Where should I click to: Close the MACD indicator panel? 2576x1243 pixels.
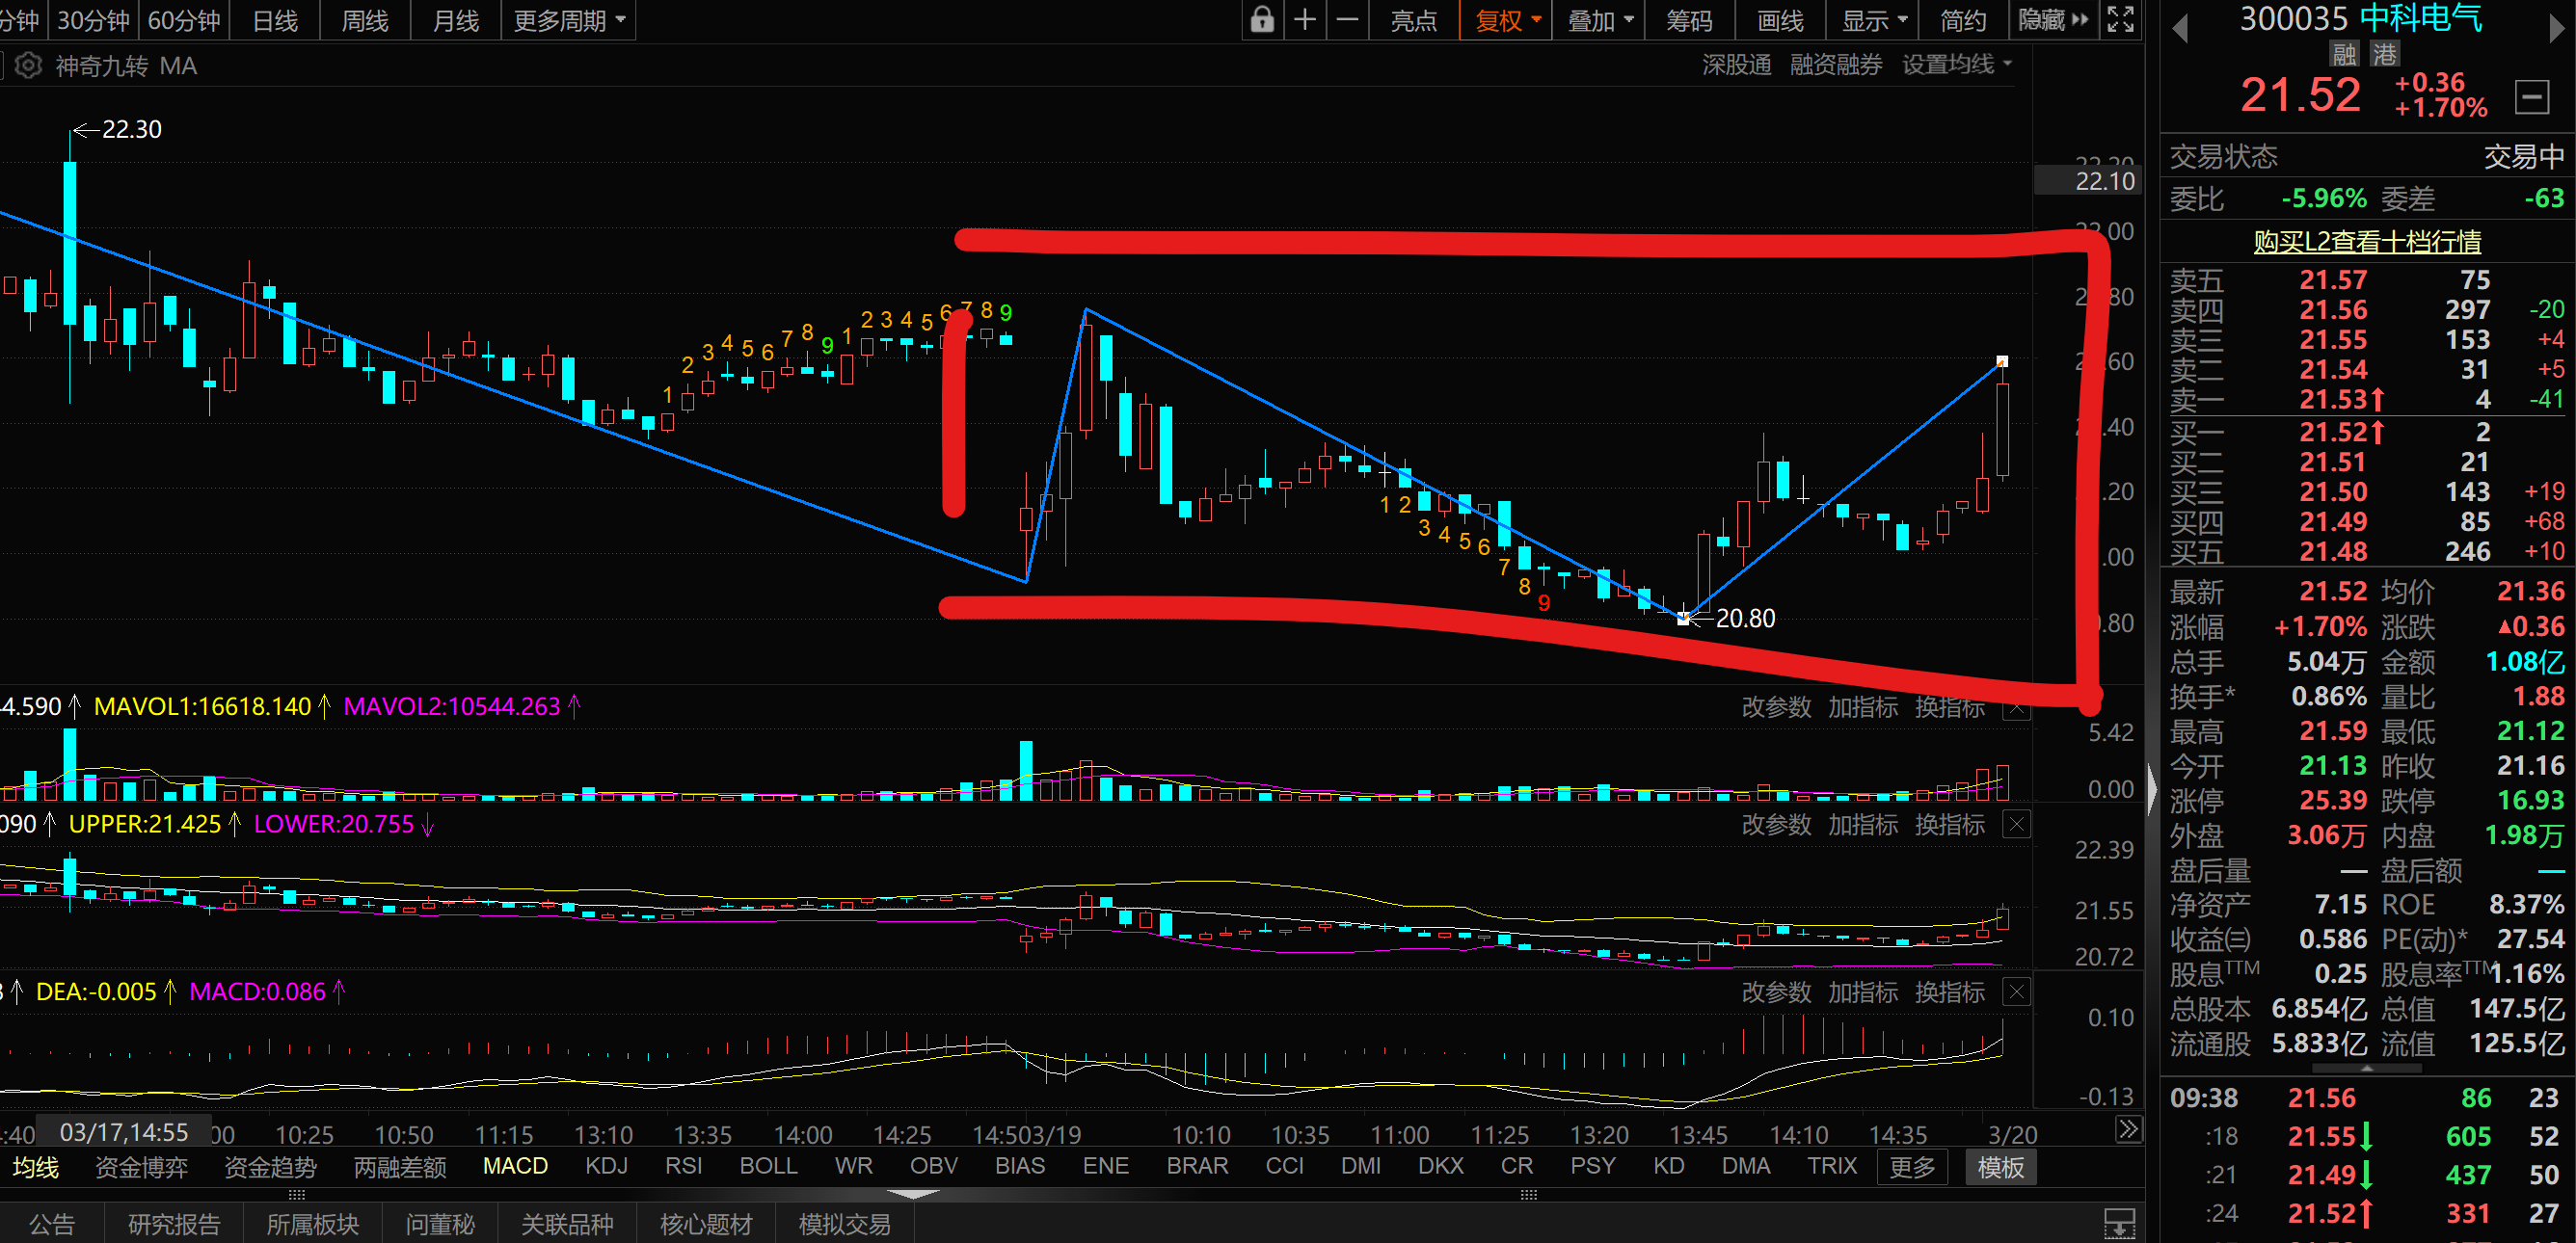(x=2016, y=992)
